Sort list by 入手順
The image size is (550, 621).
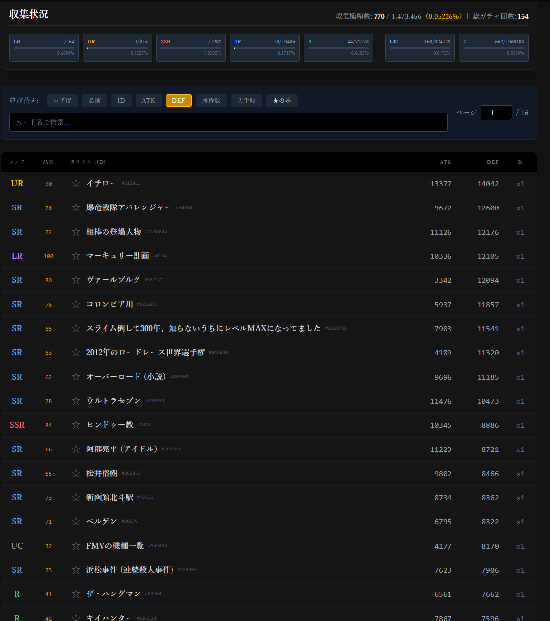tap(246, 101)
